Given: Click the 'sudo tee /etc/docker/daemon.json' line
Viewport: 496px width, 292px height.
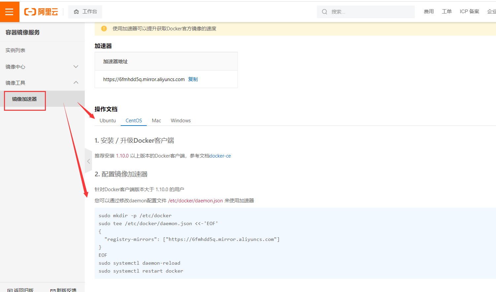Looking at the screenshot, I should tap(158, 223).
